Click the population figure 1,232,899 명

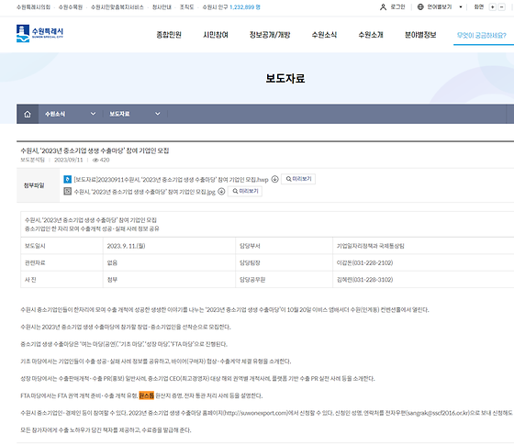tap(245, 7)
